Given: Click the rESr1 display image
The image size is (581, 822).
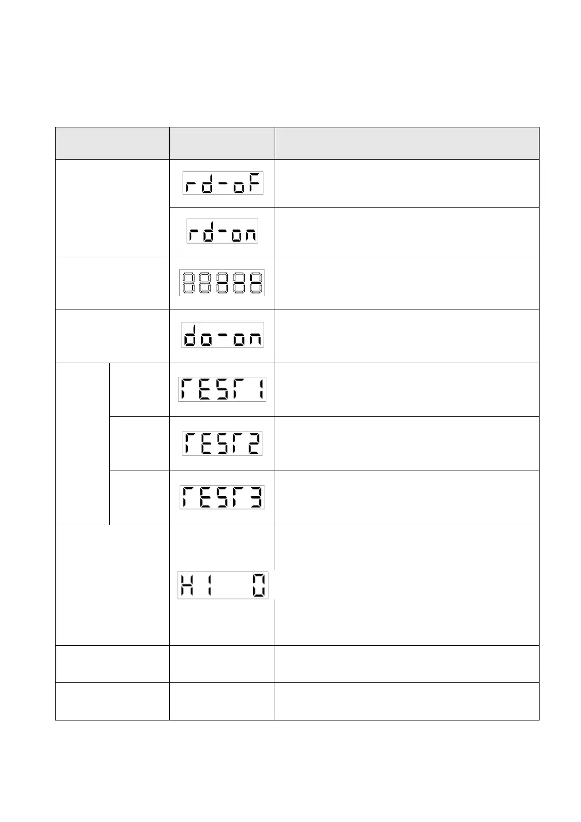Looking at the screenshot, I should click(x=222, y=389).
